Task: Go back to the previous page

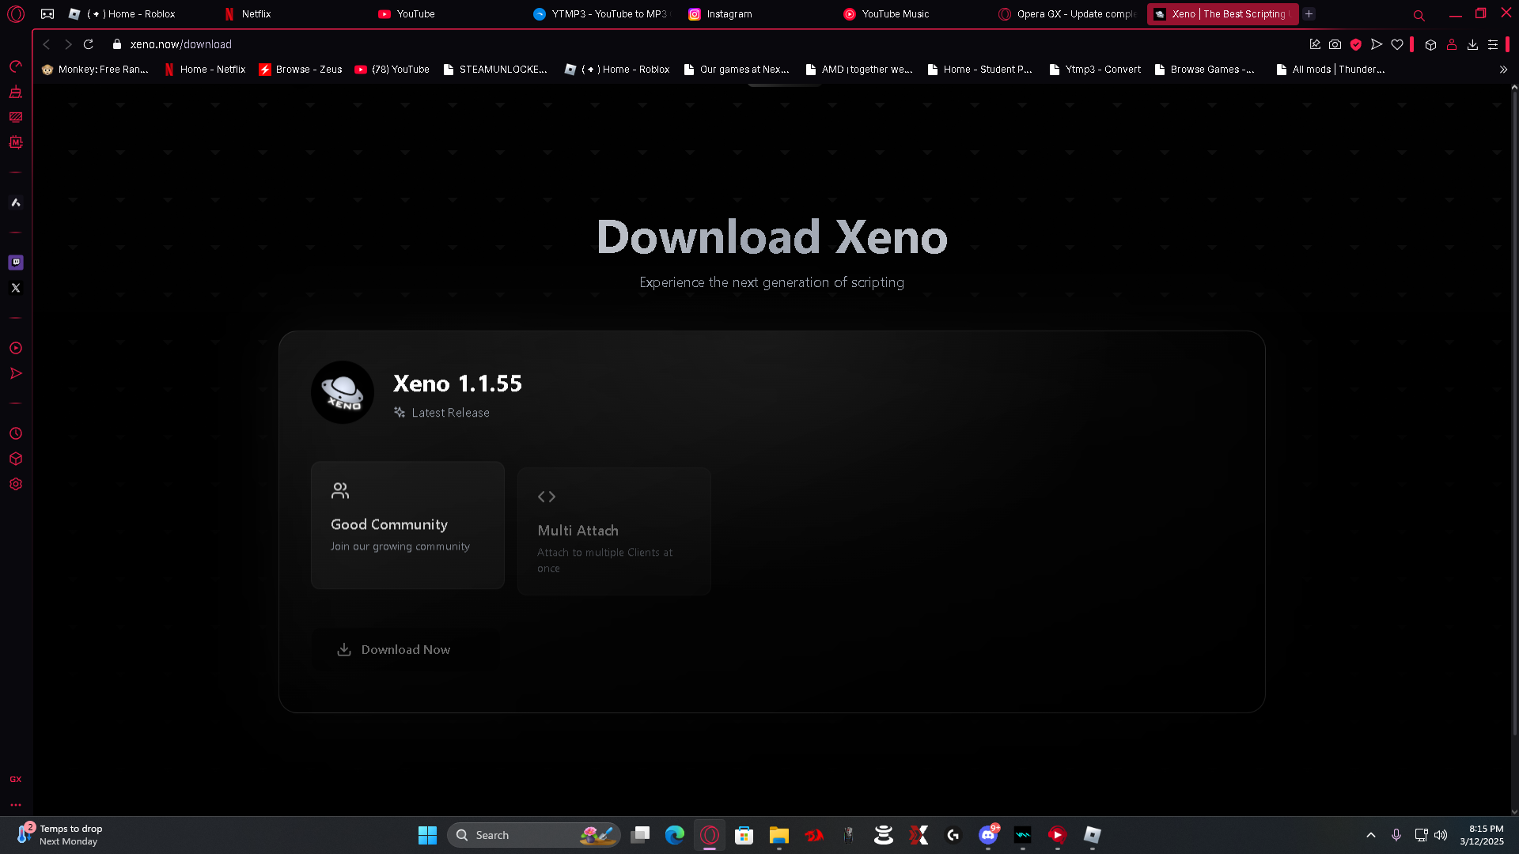Action: 47,44
